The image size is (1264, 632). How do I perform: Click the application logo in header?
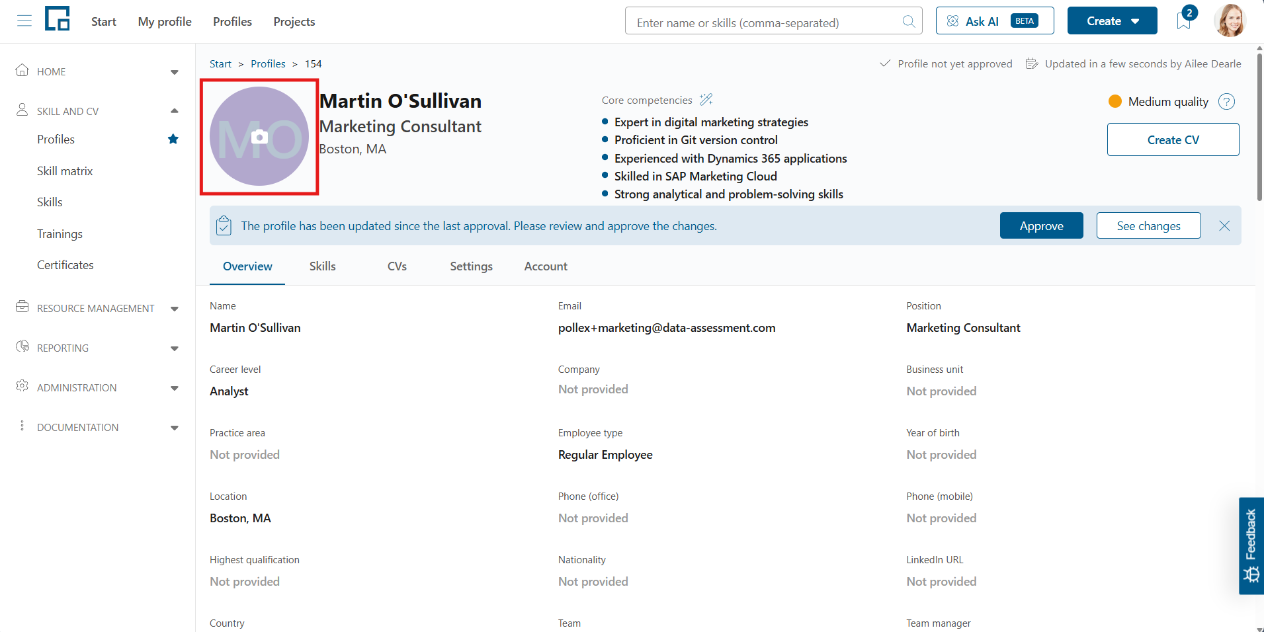point(58,19)
